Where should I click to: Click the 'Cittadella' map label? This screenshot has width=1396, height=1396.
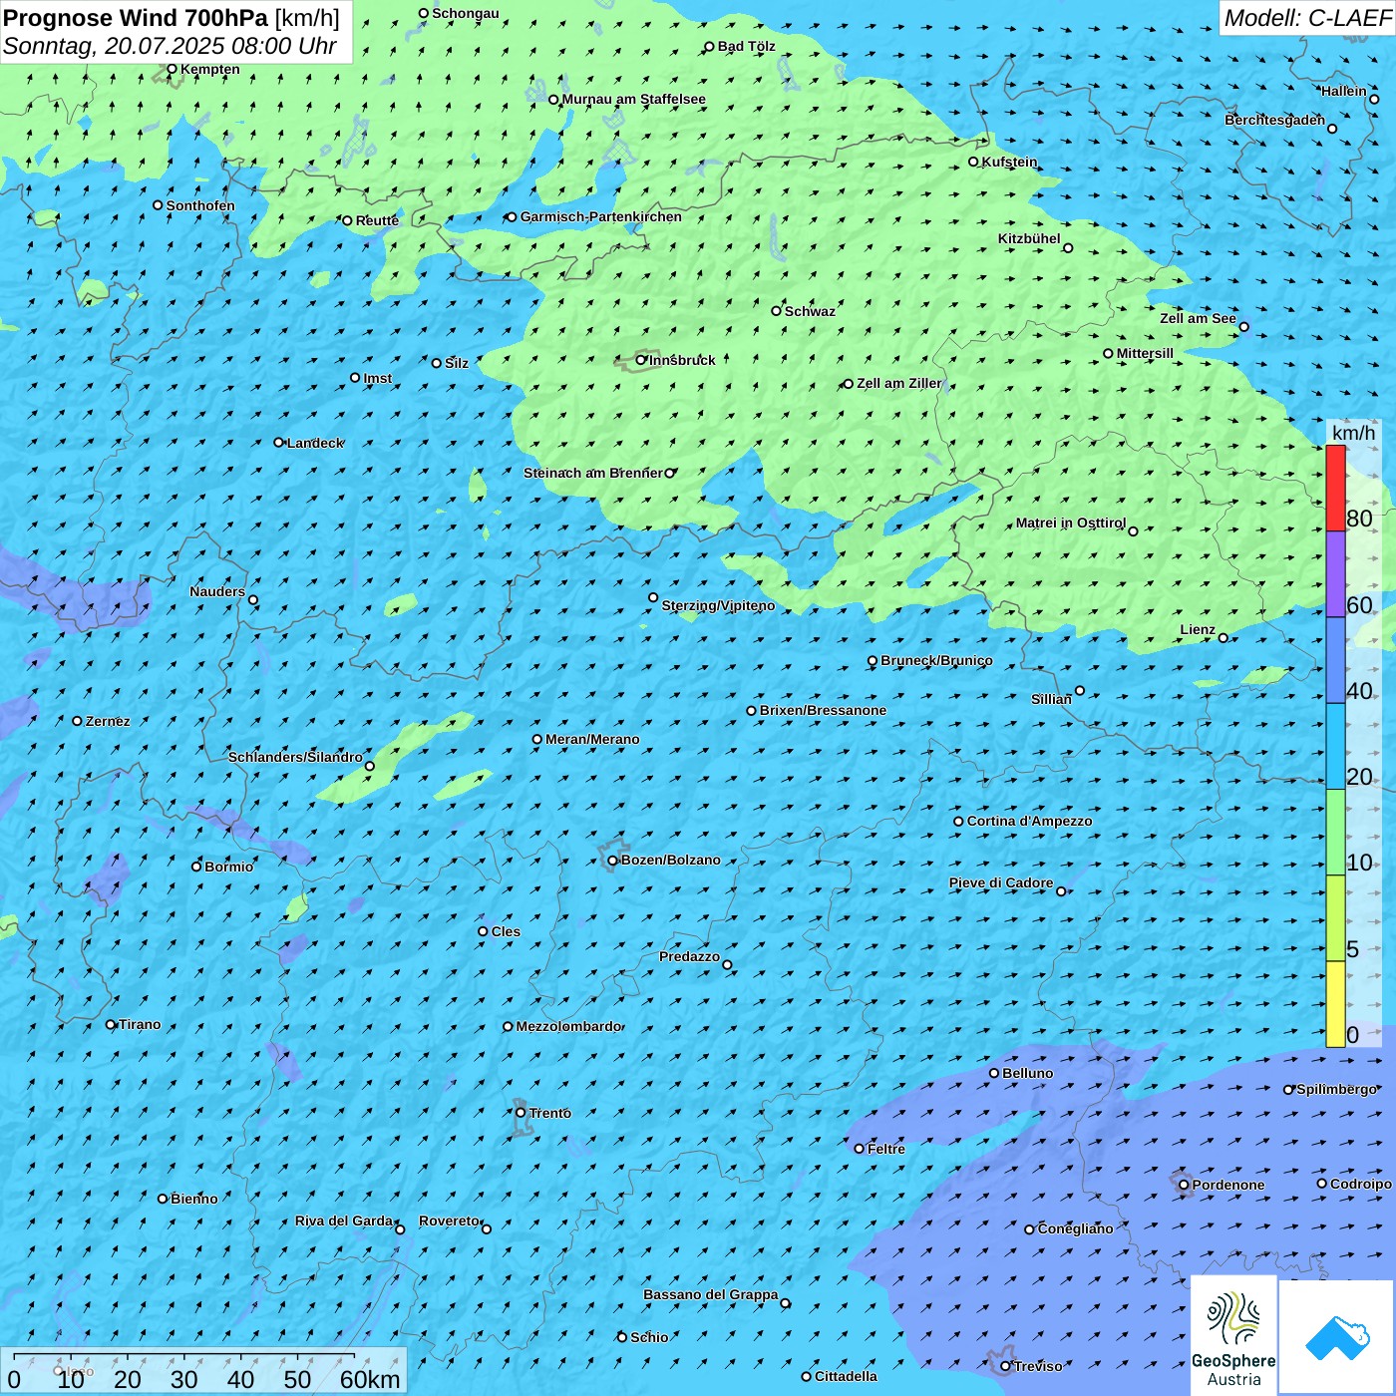[846, 1376]
